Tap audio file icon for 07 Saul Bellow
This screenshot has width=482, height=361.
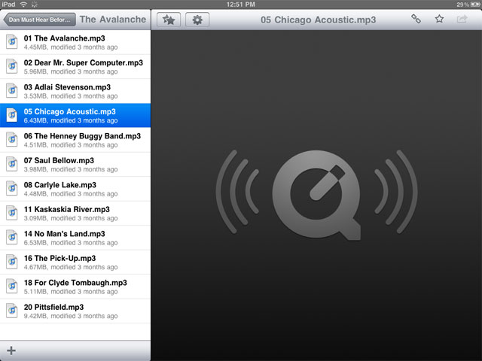click(12, 164)
